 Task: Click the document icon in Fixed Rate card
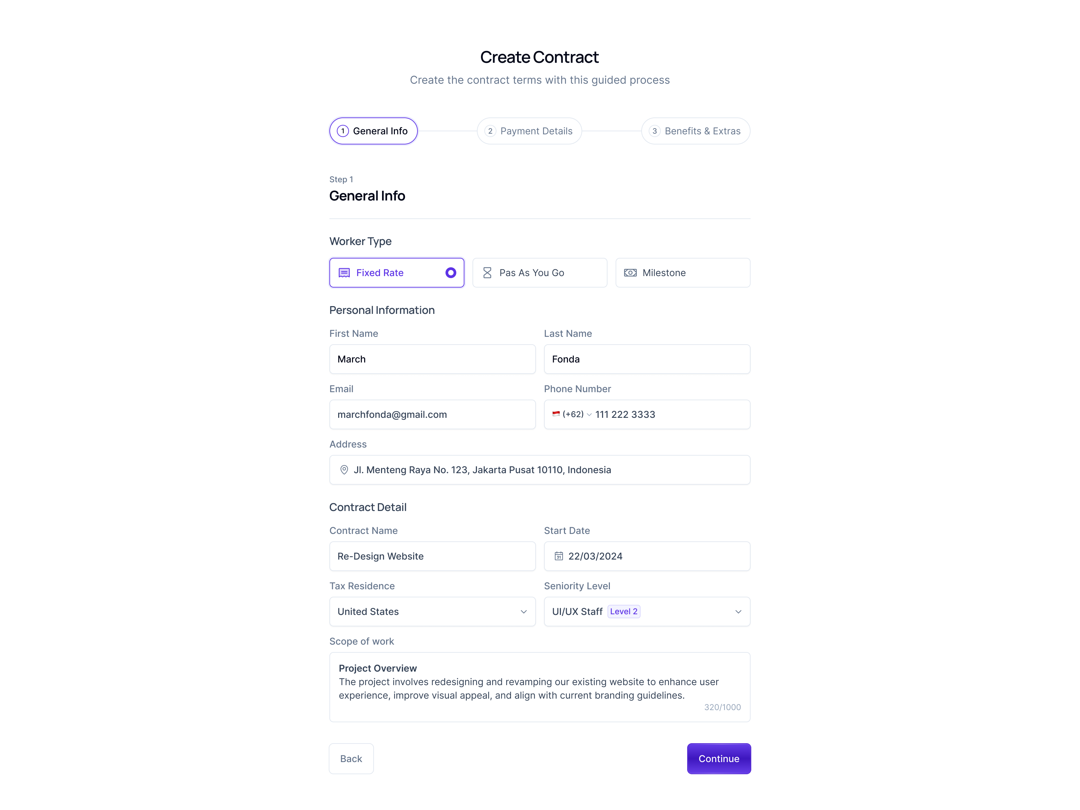pos(345,272)
